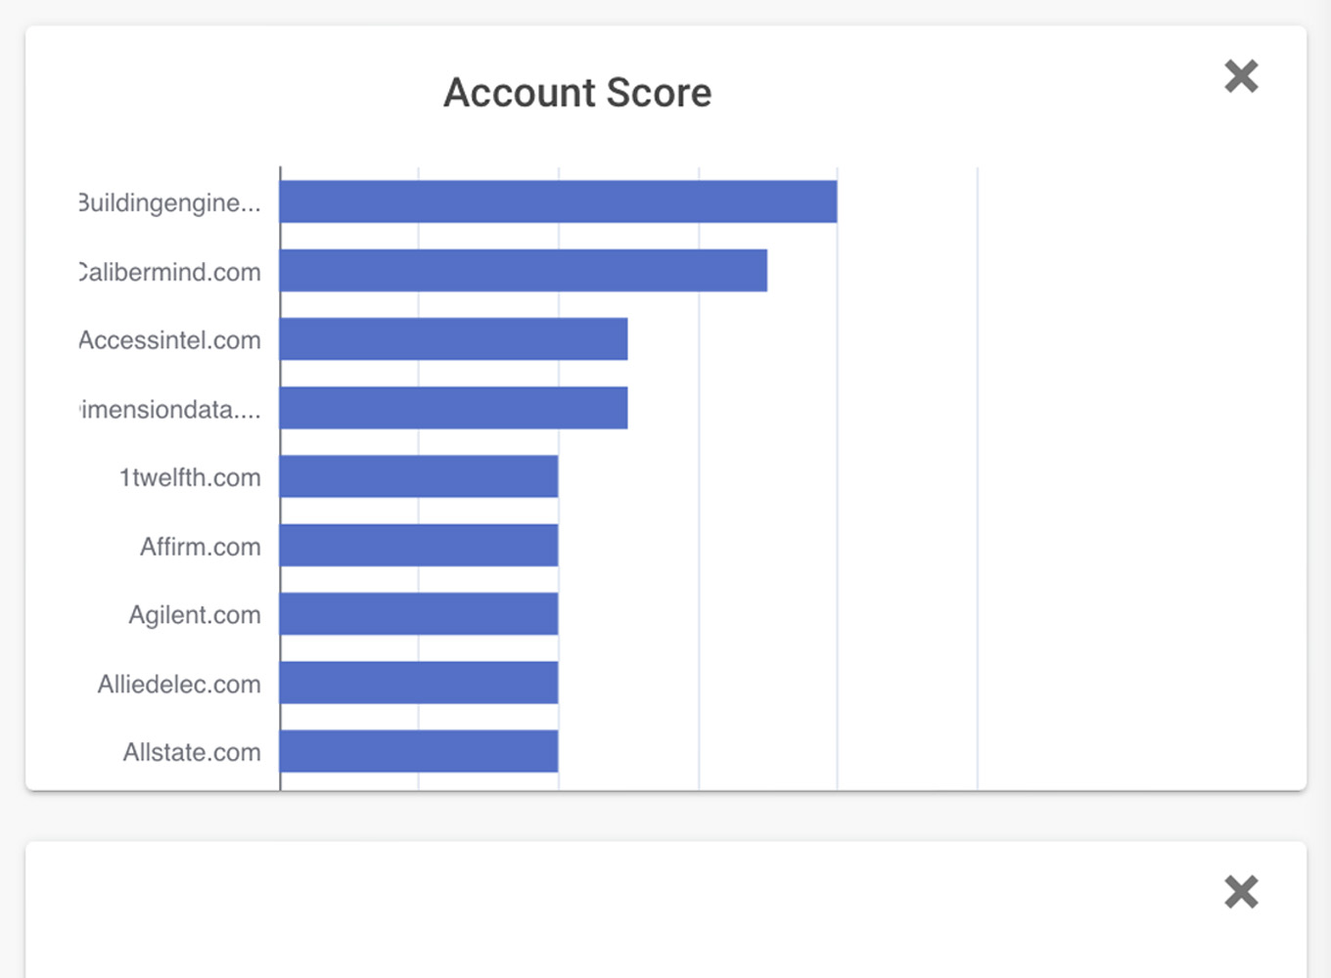Close the Account Score chart card
The image size is (1331, 978).
[1241, 75]
